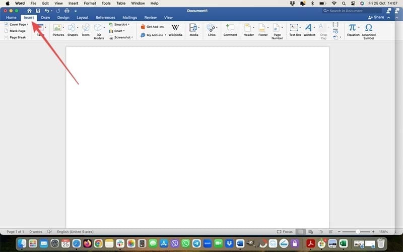Insert an Equation
The image size is (403, 252).
click(x=353, y=30)
